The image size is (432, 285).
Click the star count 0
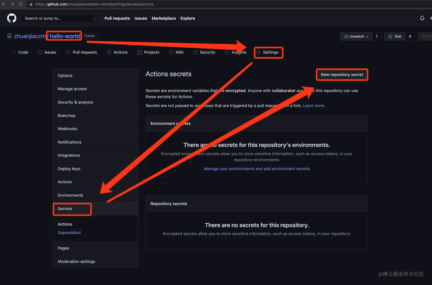click(x=410, y=37)
